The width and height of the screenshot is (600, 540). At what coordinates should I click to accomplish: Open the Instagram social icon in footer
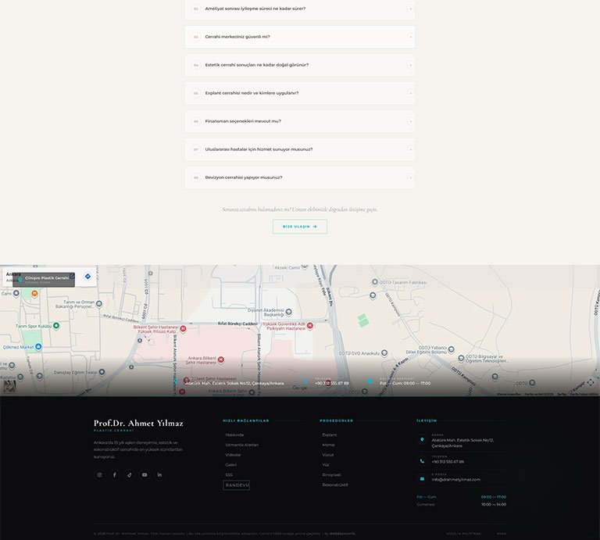point(99,475)
